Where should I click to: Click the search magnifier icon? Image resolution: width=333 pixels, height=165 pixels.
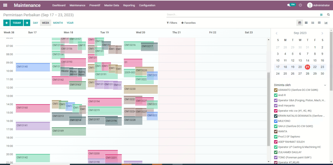pos(328,15)
